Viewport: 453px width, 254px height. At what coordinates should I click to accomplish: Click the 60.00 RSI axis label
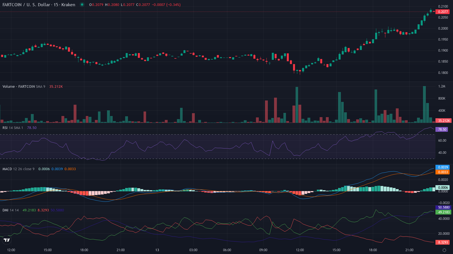[x=442, y=140]
